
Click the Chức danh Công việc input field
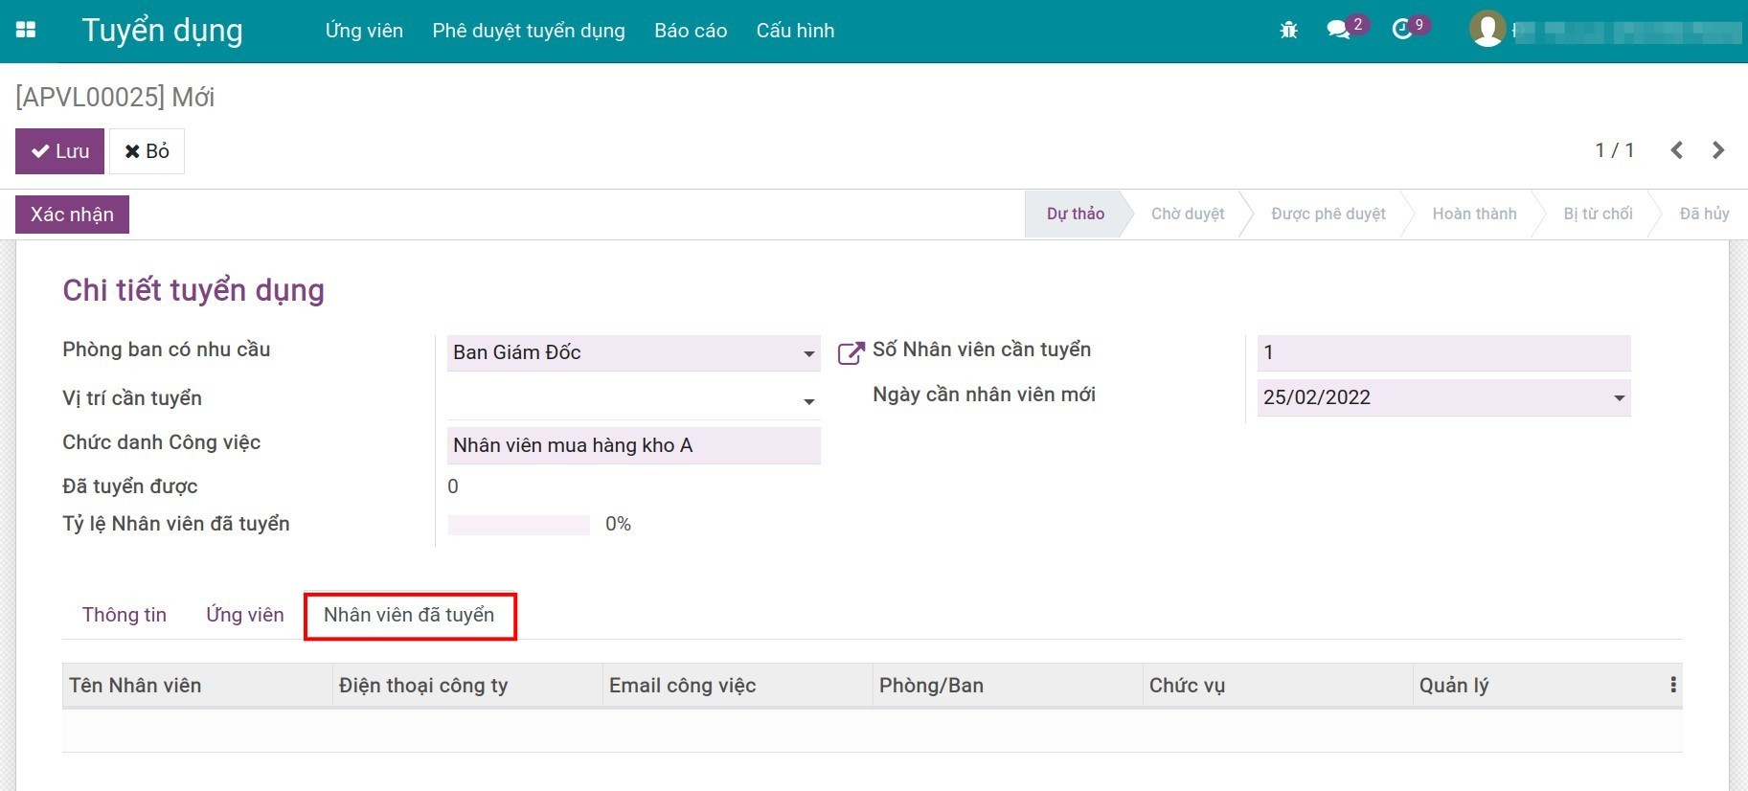[x=633, y=445]
